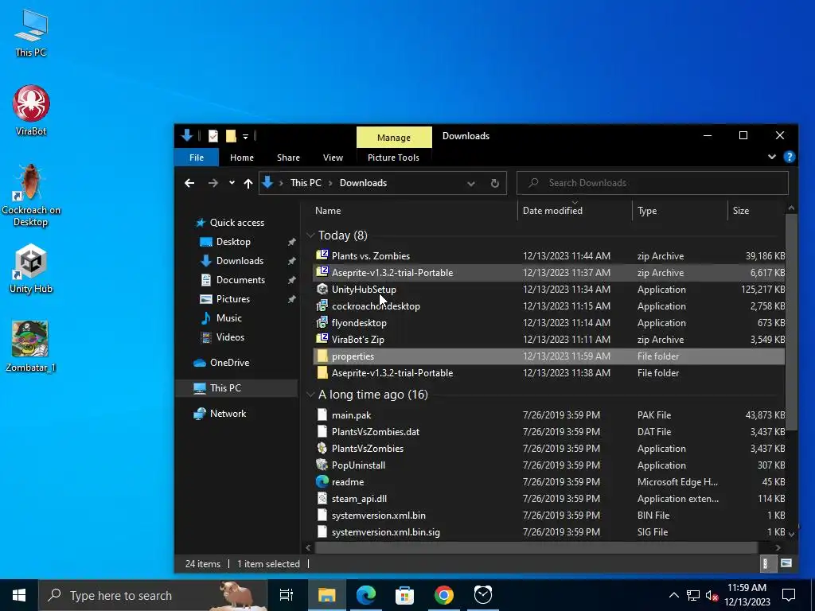Click the Properties quick access toolbar icon
This screenshot has width=815, height=611.
click(x=213, y=136)
